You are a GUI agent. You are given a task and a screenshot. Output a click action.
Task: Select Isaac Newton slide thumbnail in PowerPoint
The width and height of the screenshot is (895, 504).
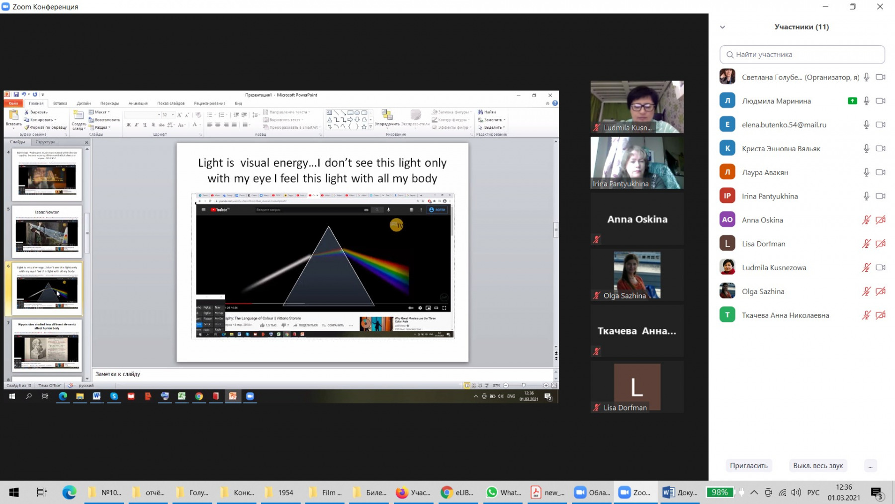point(47,231)
